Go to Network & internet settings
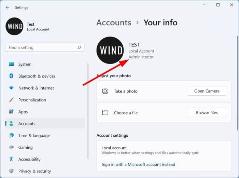This screenshot has height=178, width=239. tap(45, 88)
